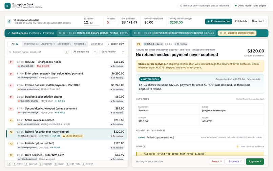
Task: Select the 'Card declined - order NW-4412' row
Action: point(66,157)
